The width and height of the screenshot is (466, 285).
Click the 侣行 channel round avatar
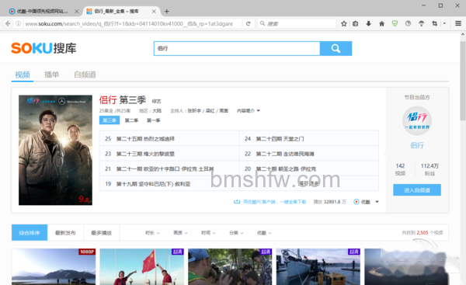point(417,120)
